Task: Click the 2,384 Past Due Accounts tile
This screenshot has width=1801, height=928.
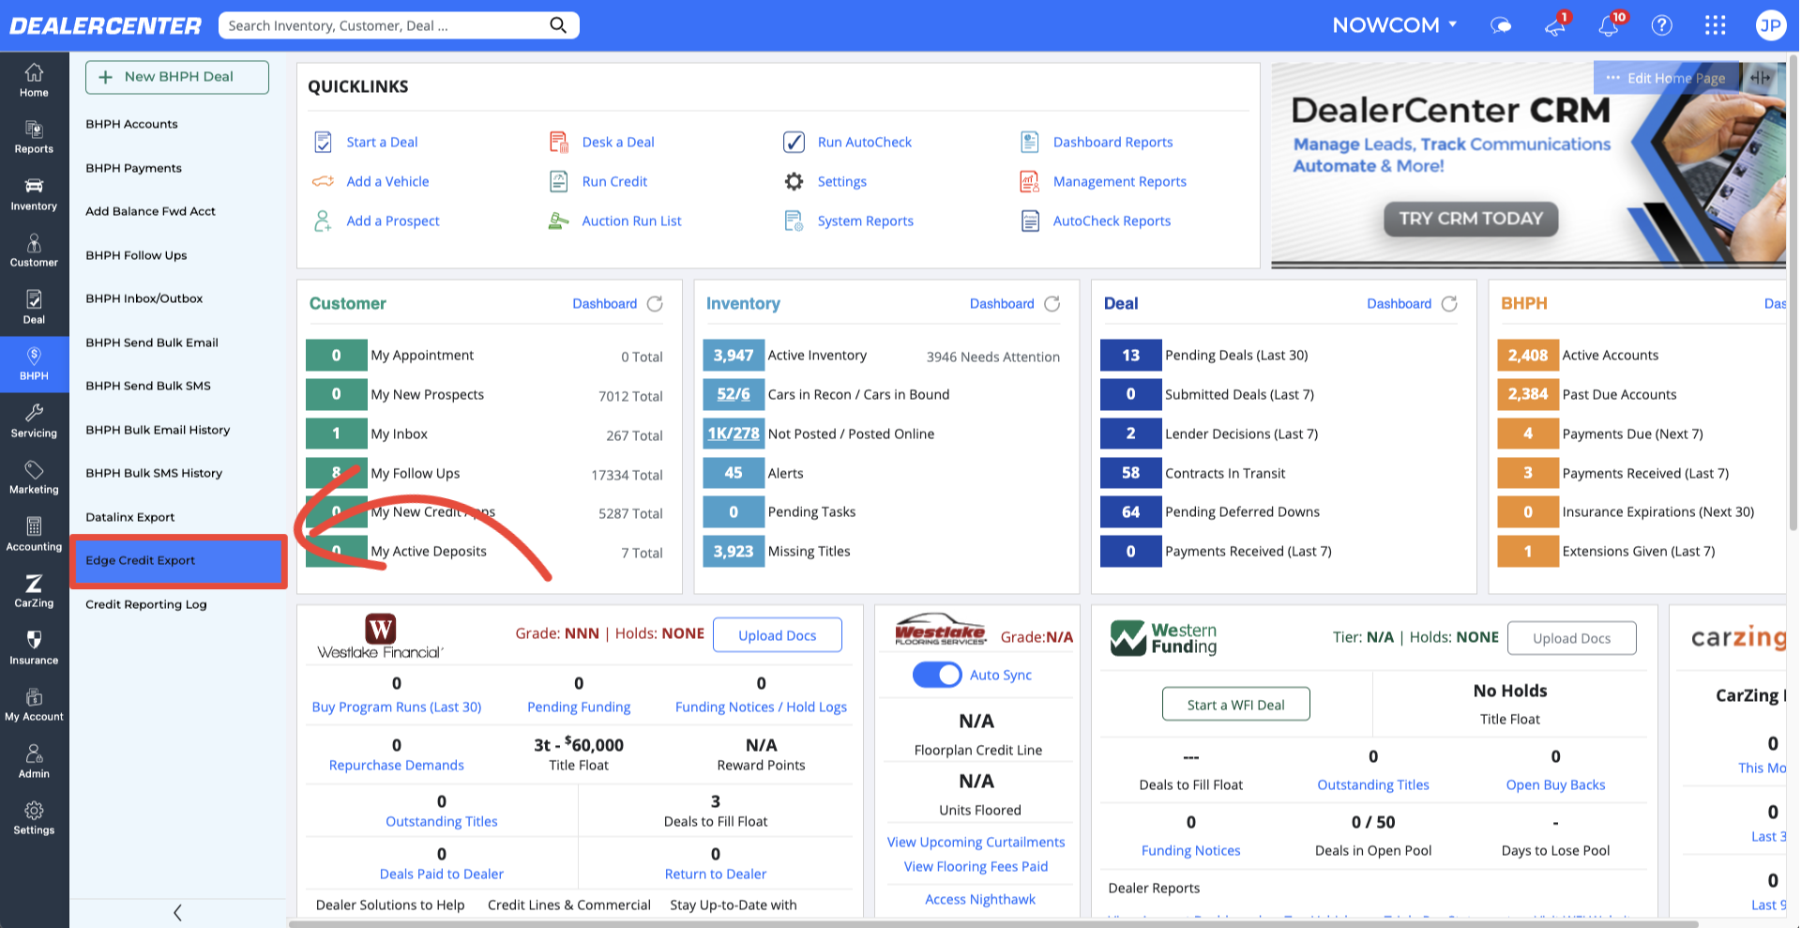Action: tap(1528, 394)
